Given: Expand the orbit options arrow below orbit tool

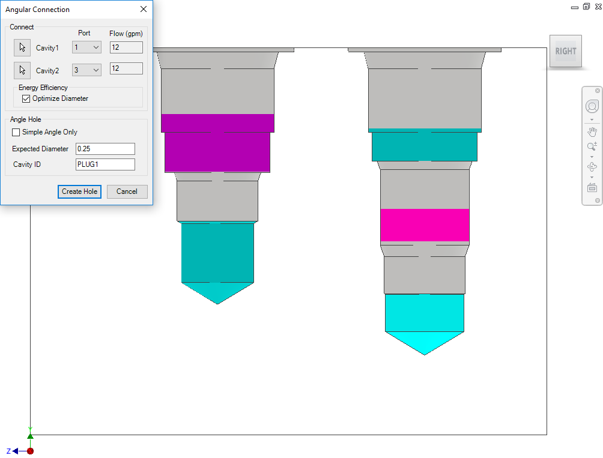Looking at the screenshot, I should coord(592,177).
